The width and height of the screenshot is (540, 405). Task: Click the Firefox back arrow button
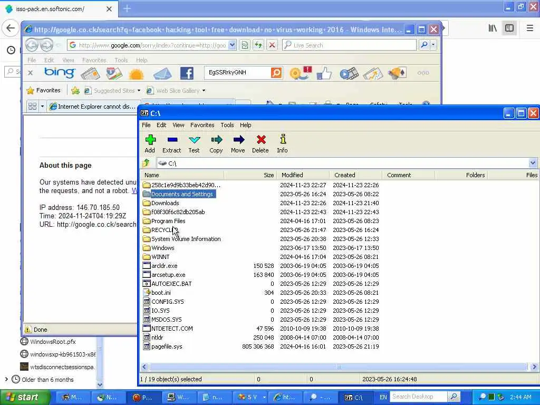tap(11, 28)
